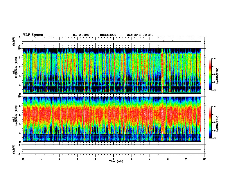
Task: Click time axis tick label "1"
Action: (41, 159)
